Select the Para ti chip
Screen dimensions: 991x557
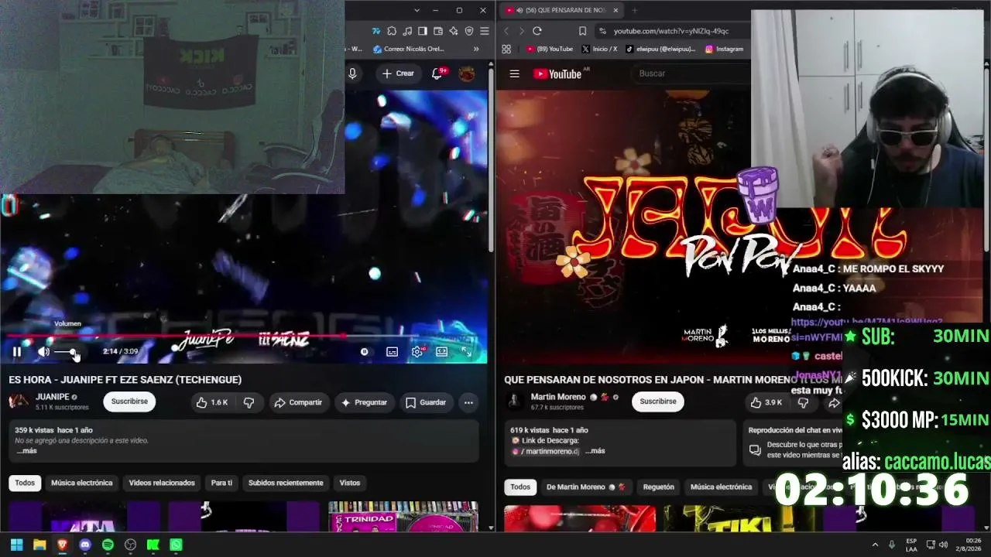point(221,483)
